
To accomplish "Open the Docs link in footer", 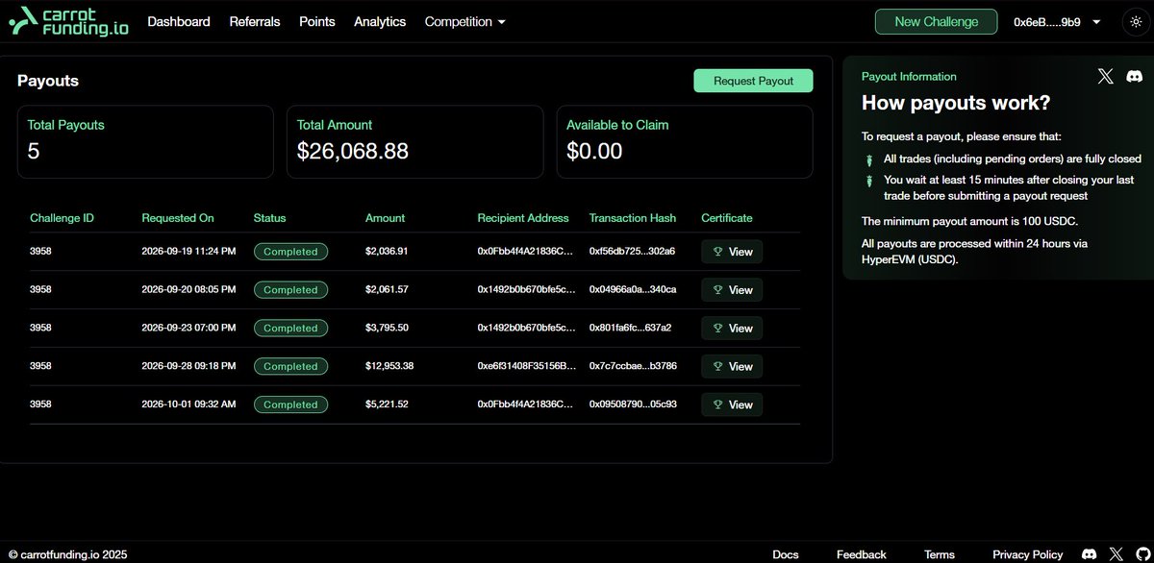I will (x=786, y=554).
